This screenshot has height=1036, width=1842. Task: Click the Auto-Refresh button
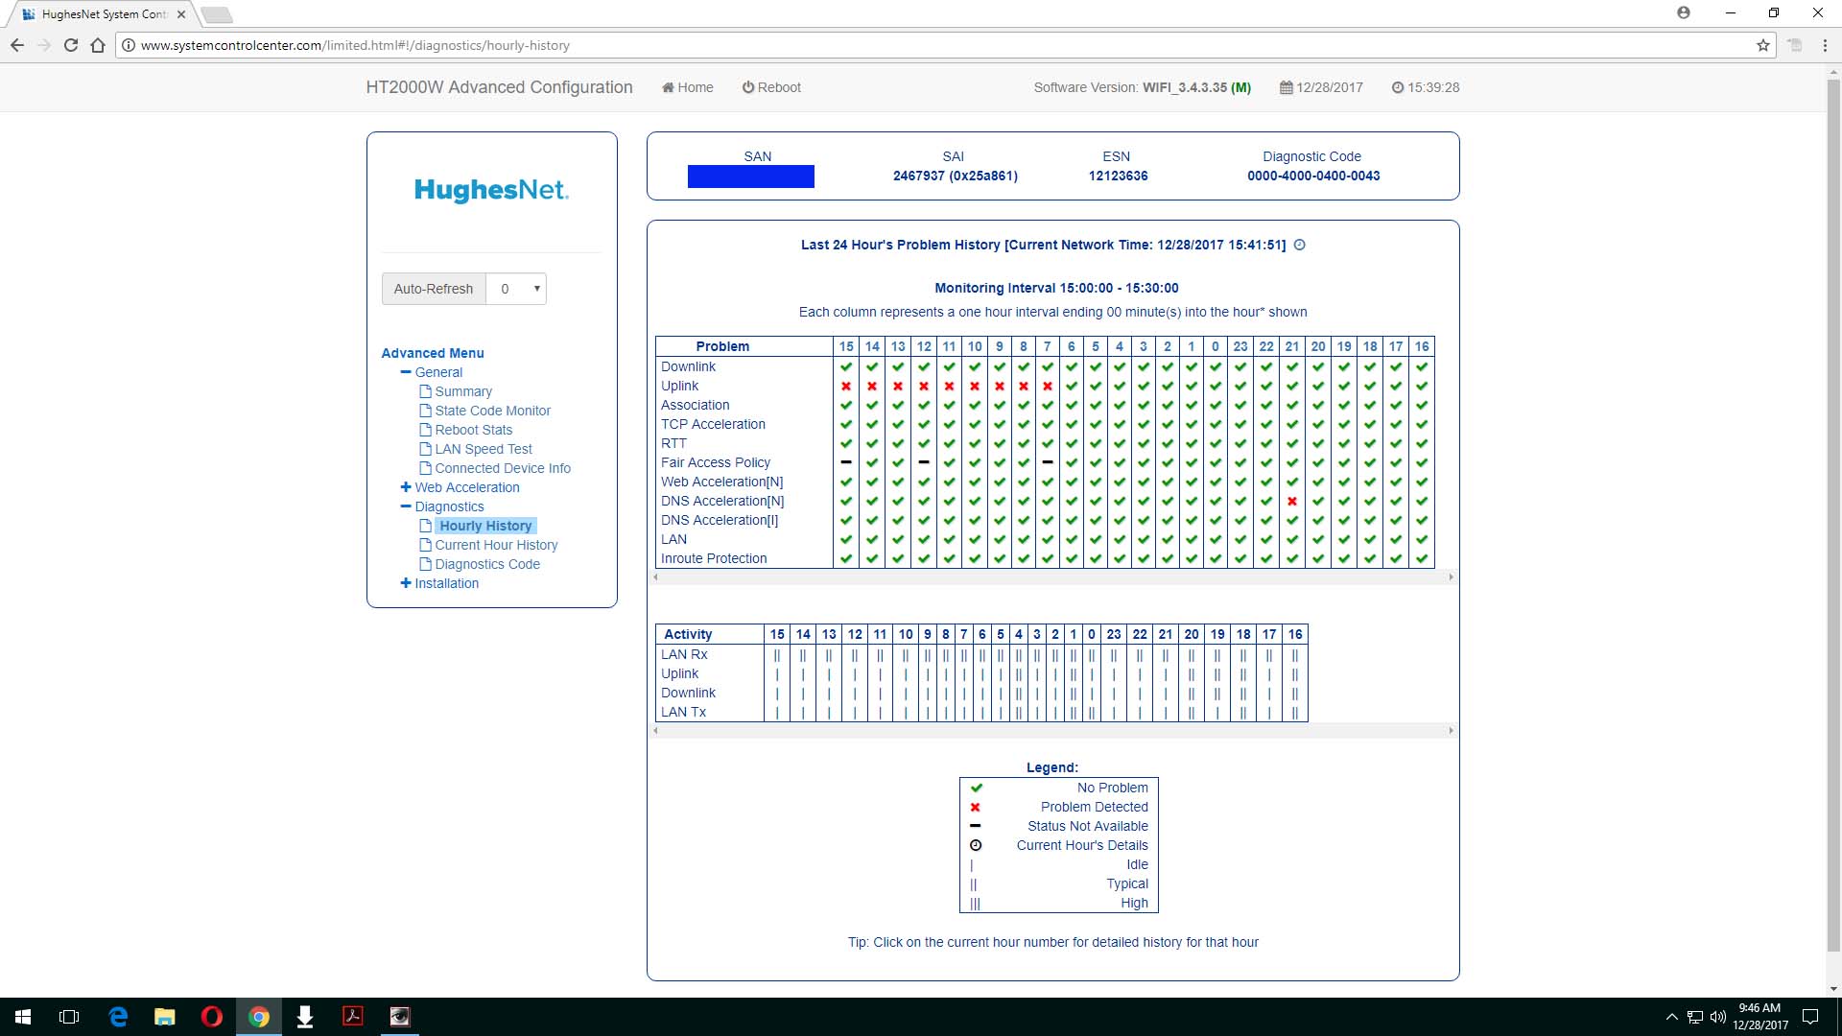[434, 289]
